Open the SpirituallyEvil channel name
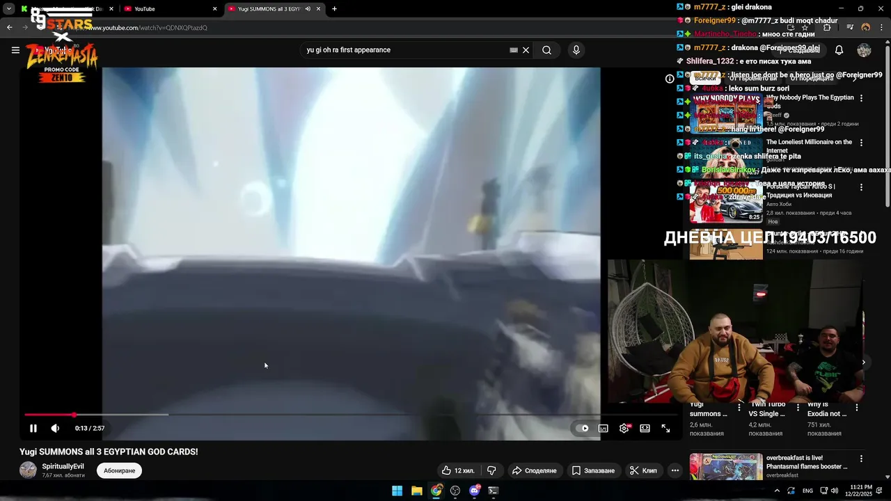Screen dimensions: 891x501 pos(63,466)
